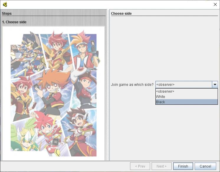Click the disabled Next > button
The width and height of the screenshot is (220, 172).
click(162, 166)
